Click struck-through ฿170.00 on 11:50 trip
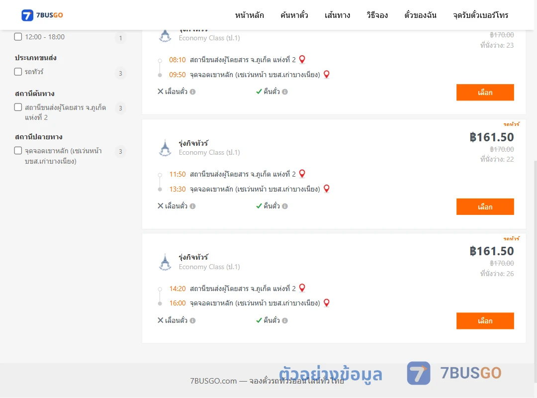537x398 pixels. [502, 149]
